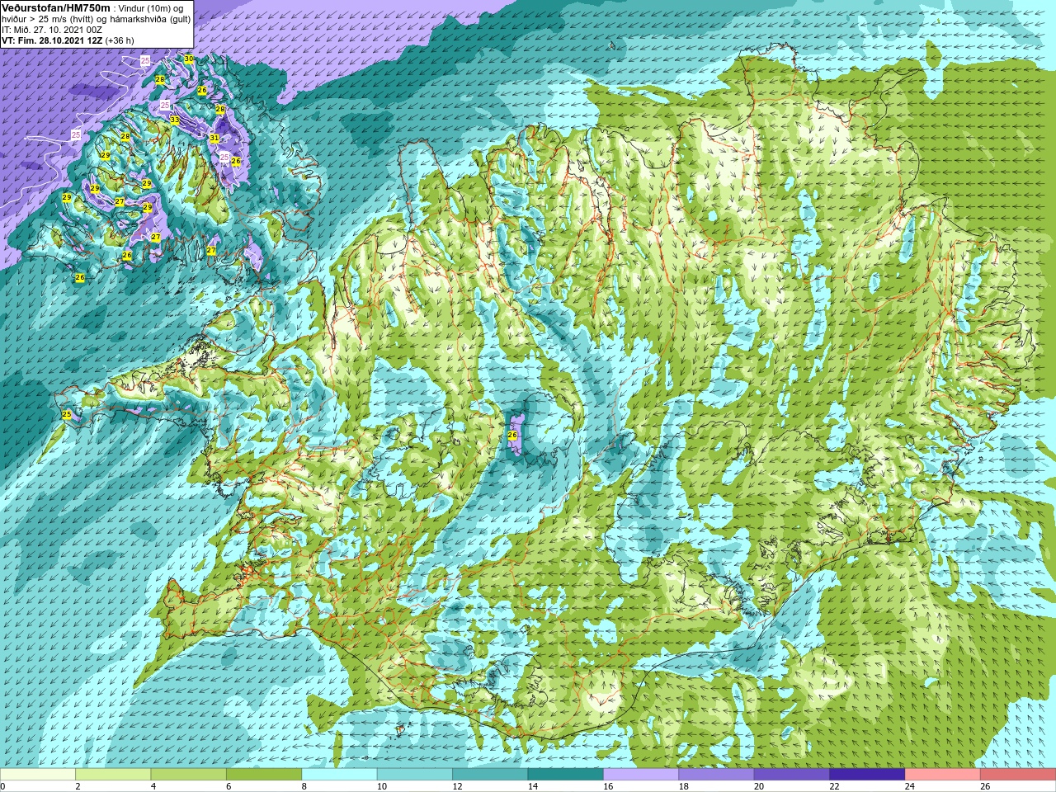1056x792 pixels.
Task: Select the 8–10 m/s light cyan legend swatch
Action: [x=340, y=775]
